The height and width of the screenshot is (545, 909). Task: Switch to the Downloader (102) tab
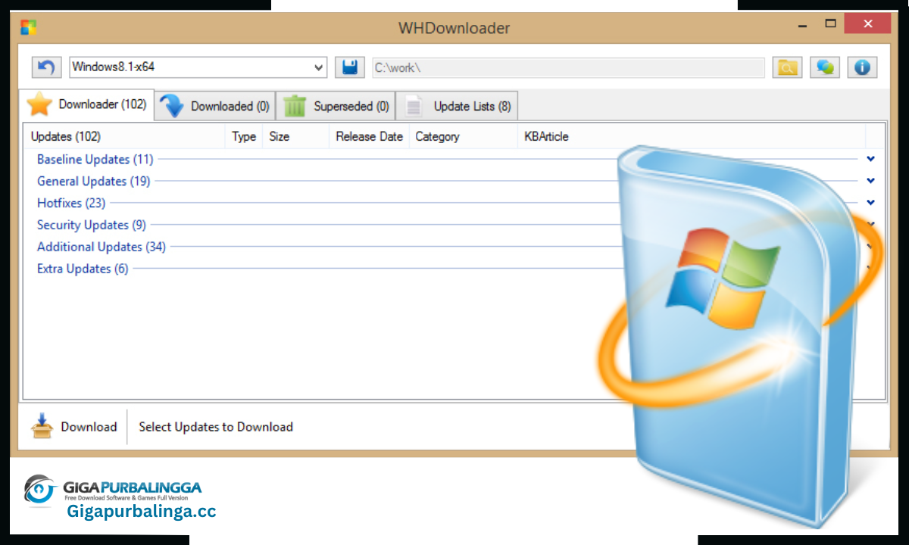tap(88, 104)
